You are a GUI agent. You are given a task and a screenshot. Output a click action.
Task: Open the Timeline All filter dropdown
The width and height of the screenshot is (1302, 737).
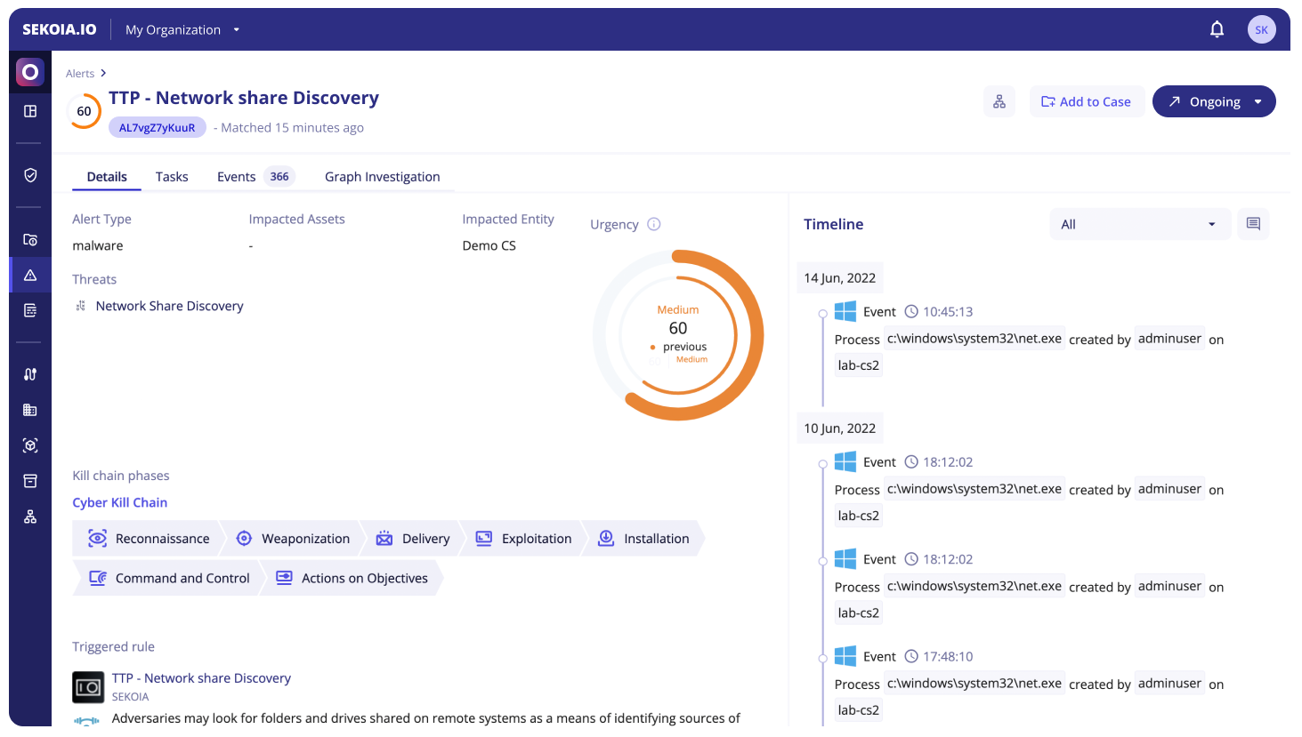pyautogui.click(x=1139, y=224)
